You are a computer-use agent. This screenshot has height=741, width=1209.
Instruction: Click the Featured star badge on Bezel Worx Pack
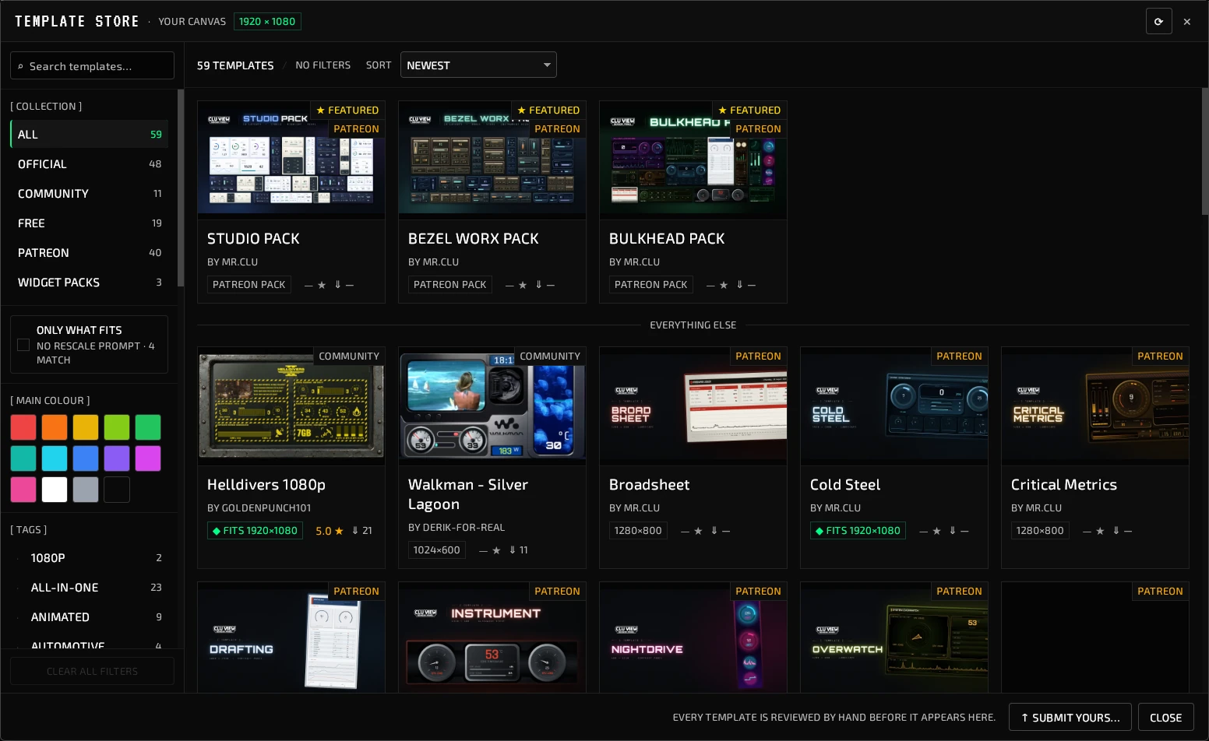548,111
